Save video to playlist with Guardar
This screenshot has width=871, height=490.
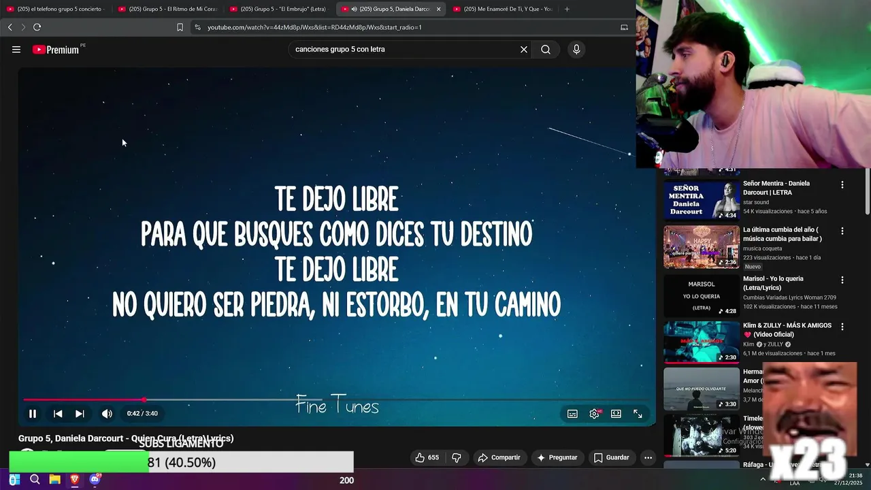[611, 457]
